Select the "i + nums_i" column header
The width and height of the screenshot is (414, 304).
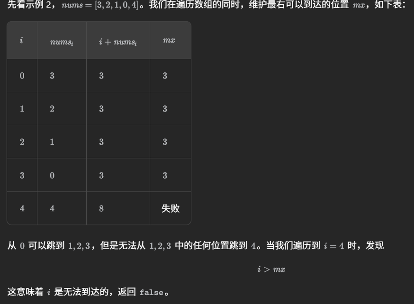click(x=117, y=42)
